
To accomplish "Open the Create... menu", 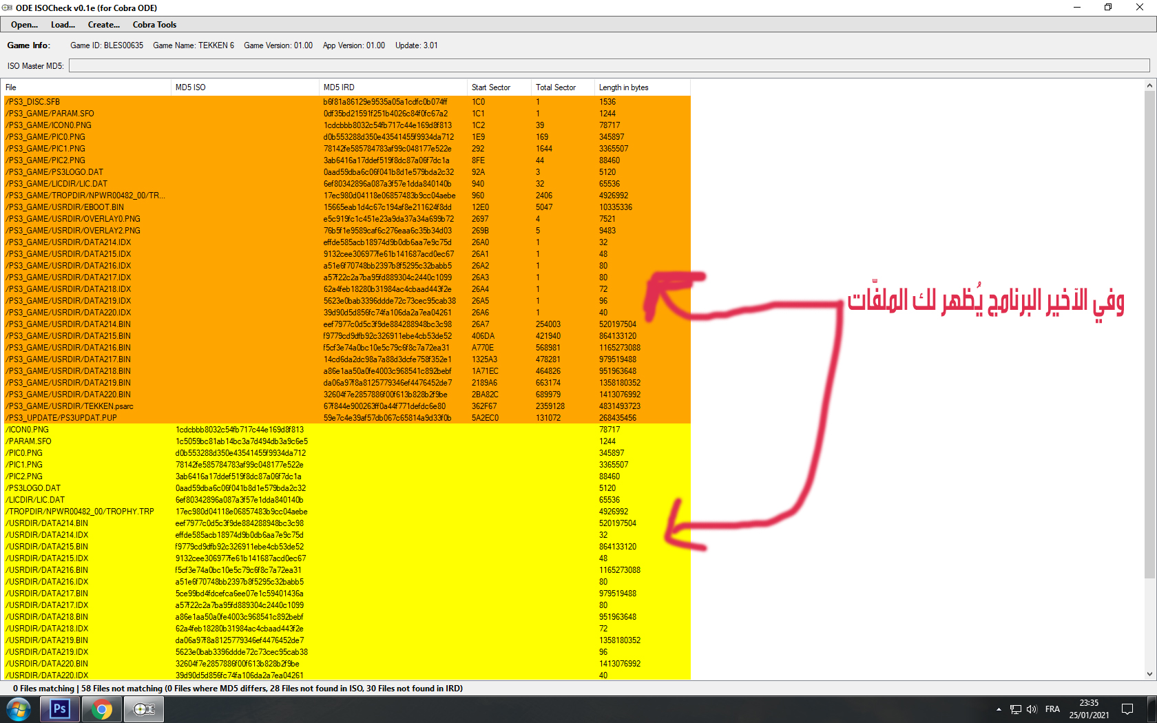I will [103, 25].
